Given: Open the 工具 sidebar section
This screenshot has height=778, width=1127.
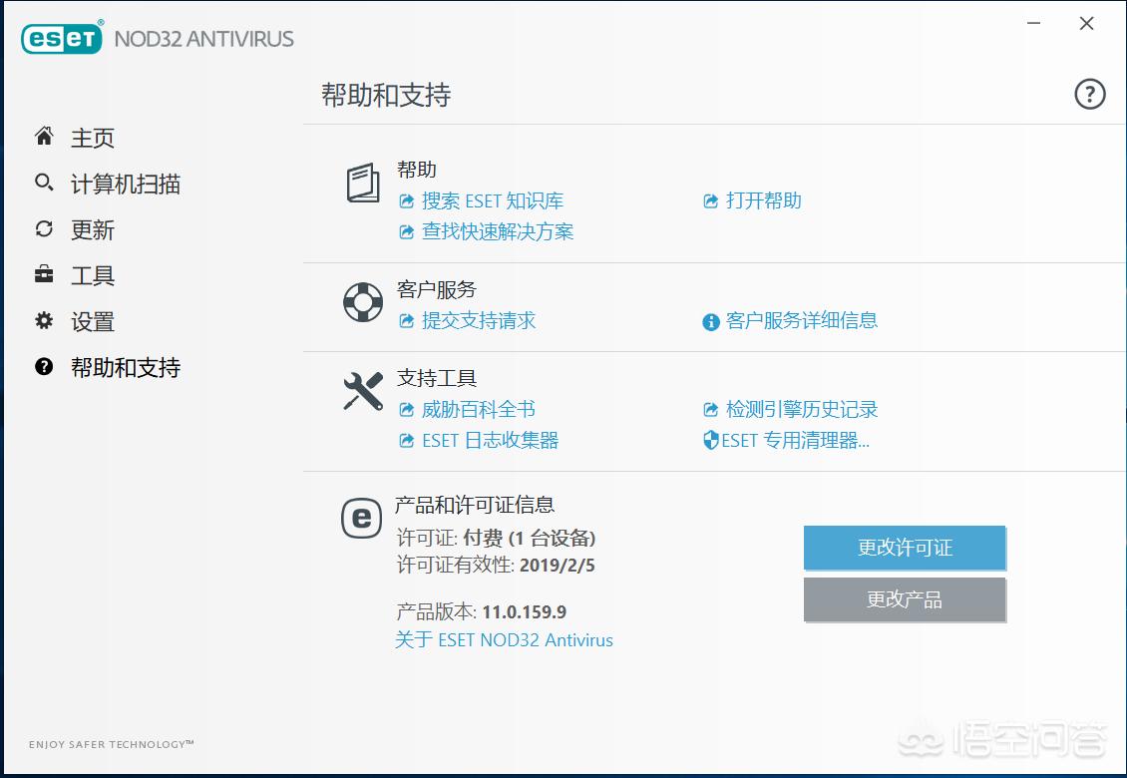Looking at the screenshot, I should 92,275.
